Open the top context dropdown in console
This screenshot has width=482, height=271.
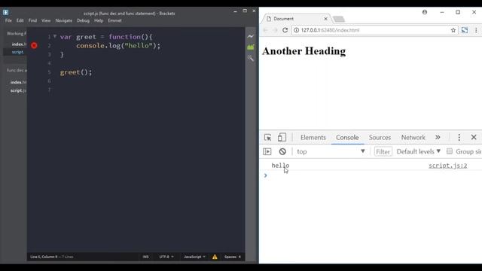click(x=331, y=151)
